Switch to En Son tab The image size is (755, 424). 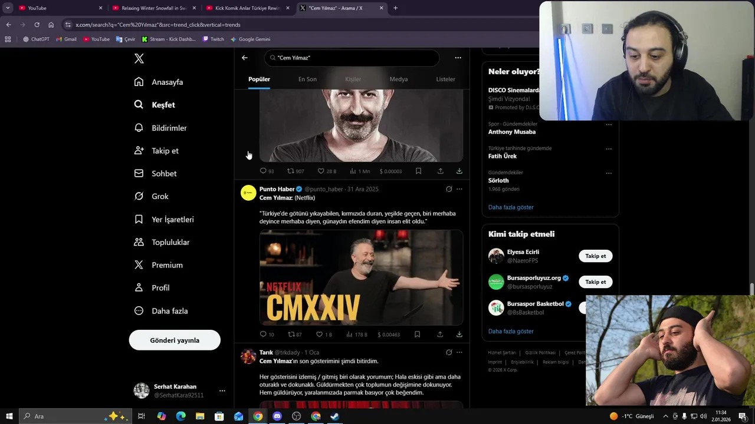(x=307, y=79)
